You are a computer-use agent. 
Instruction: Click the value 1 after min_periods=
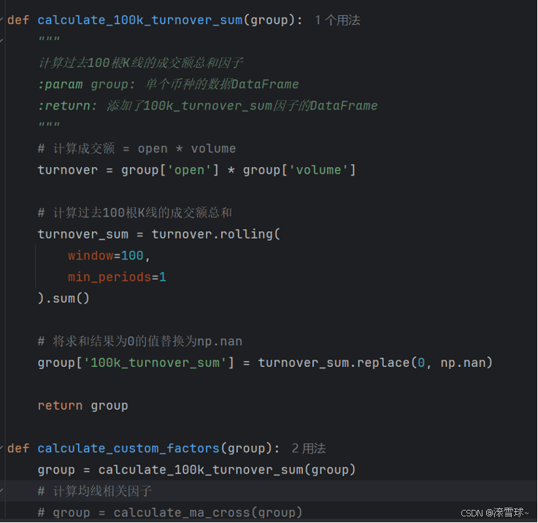point(163,277)
